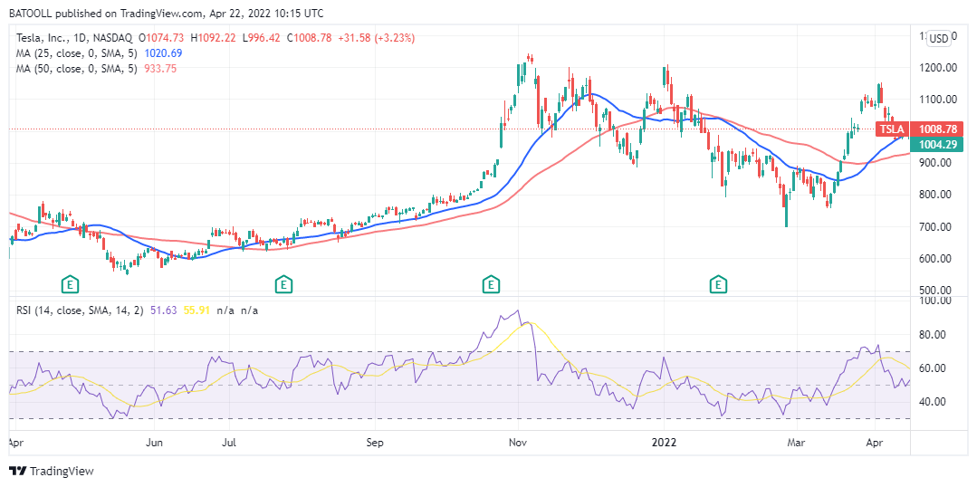Click the purple RSI value 51.63
The image size is (977, 487).
click(163, 310)
